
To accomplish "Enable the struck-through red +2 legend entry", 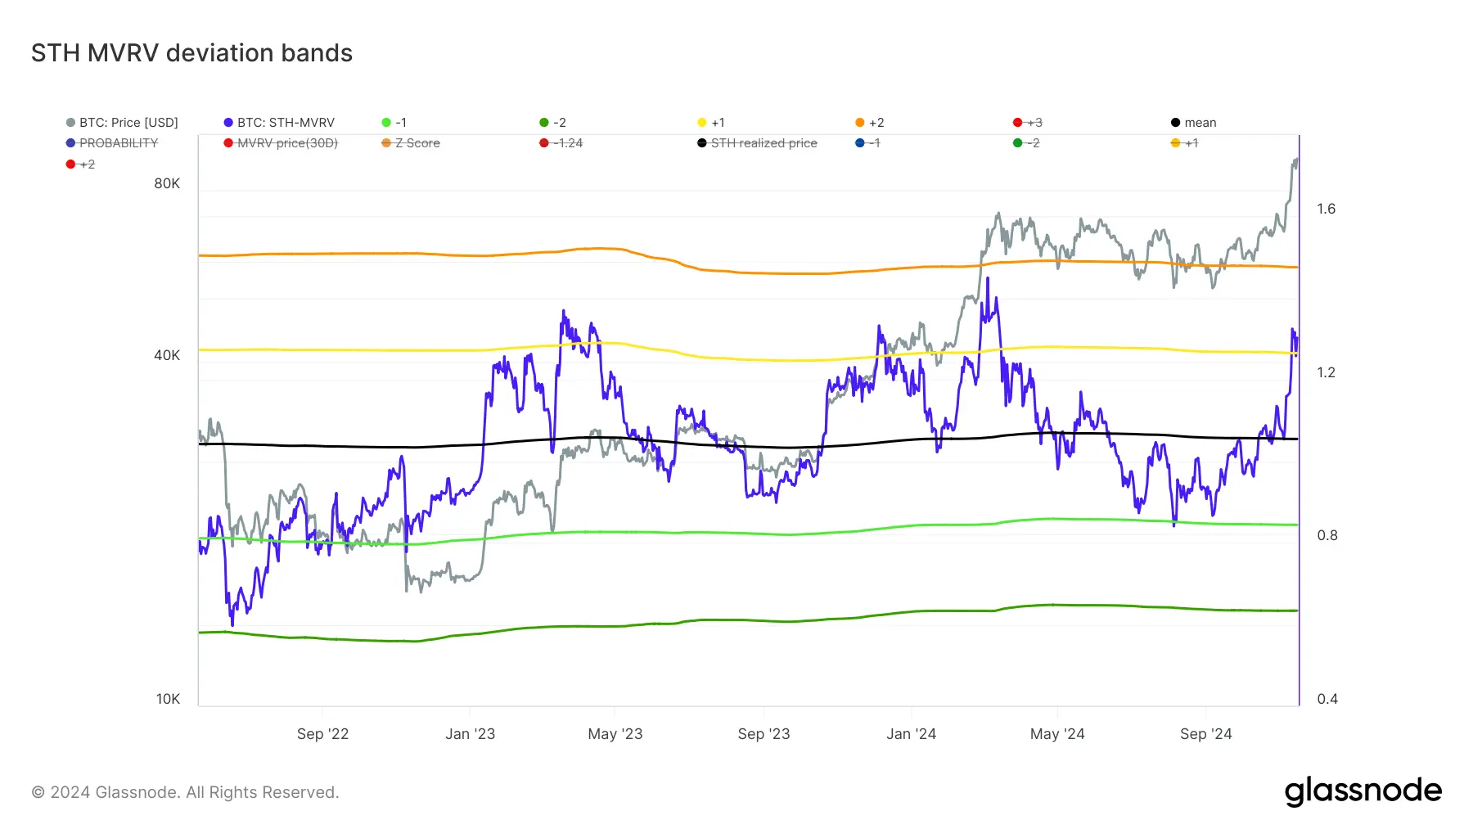I will coord(80,164).
